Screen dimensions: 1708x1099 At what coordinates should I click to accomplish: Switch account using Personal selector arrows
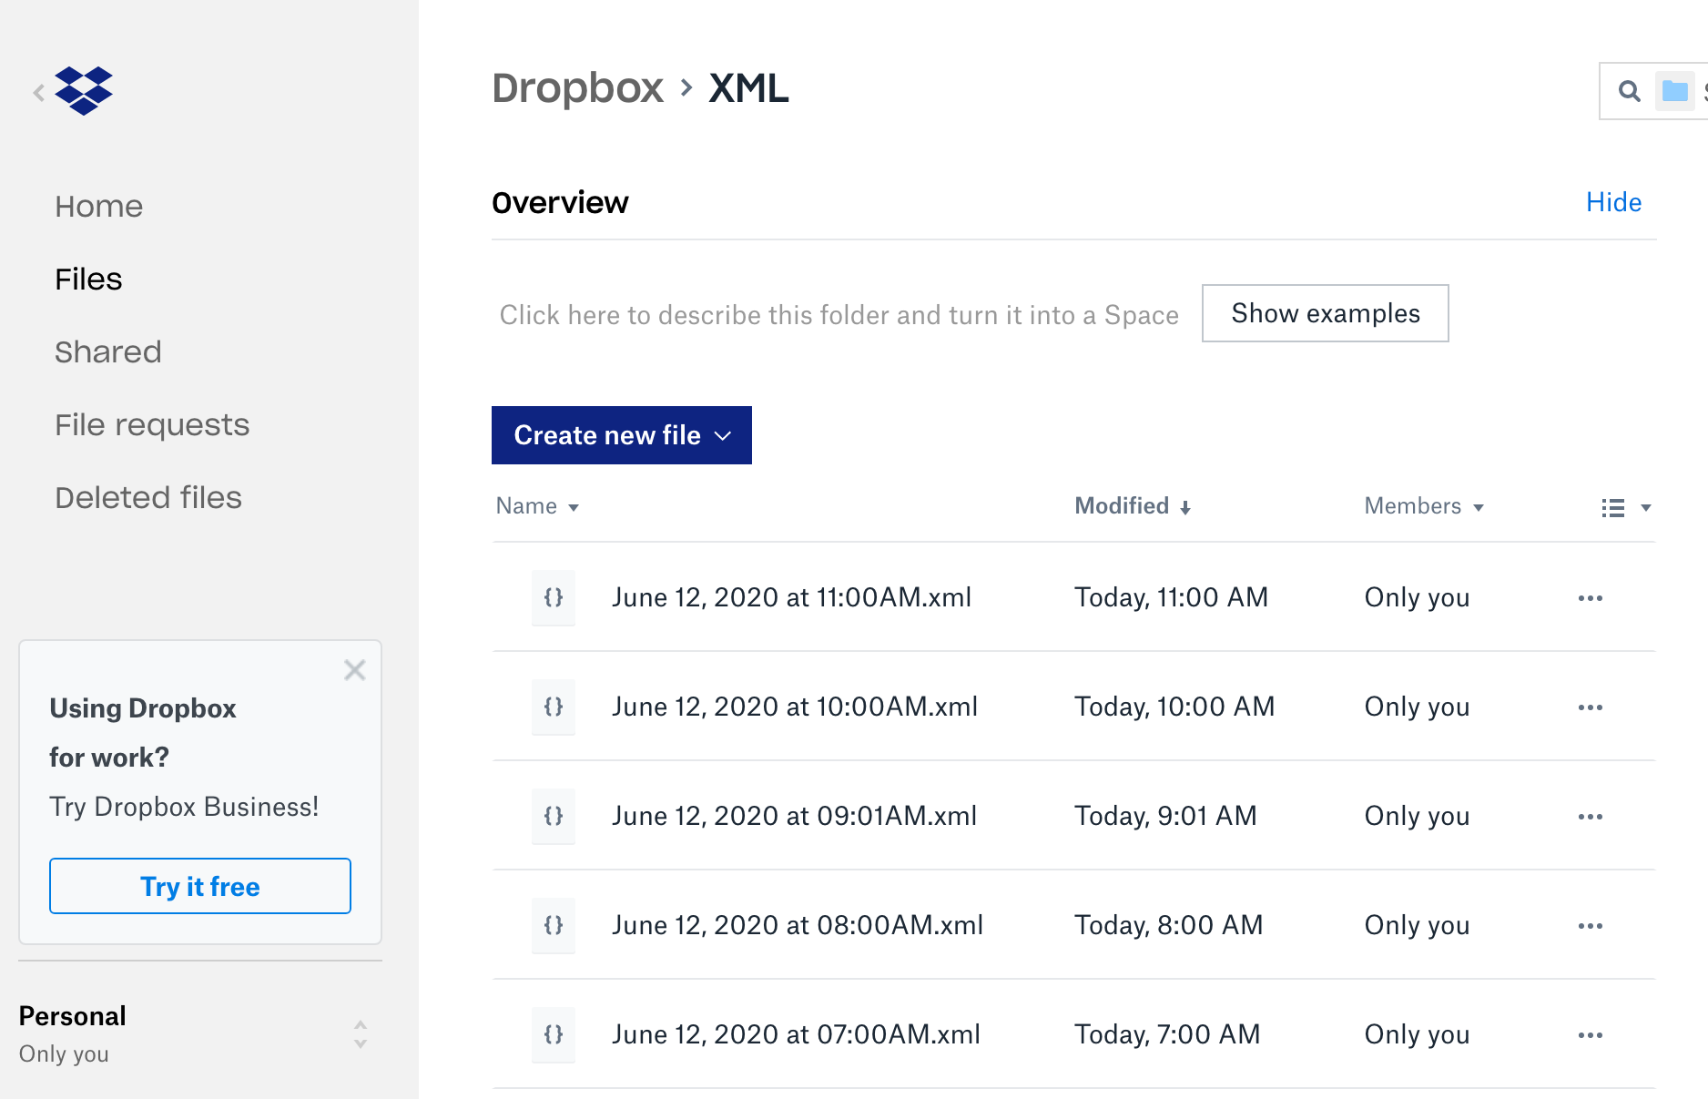point(361,1034)
